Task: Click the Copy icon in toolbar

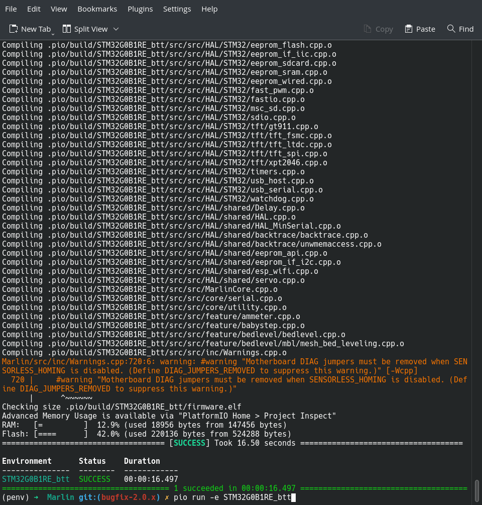Action: click(x=368, y=29)
